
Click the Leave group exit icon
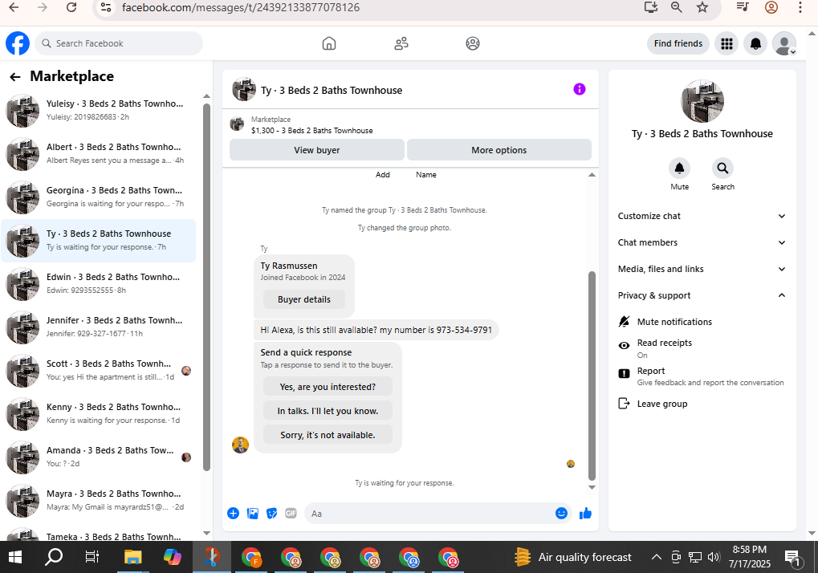(x=624, y=404)
